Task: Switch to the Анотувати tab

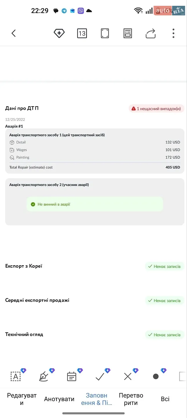Action: (59, 399)
